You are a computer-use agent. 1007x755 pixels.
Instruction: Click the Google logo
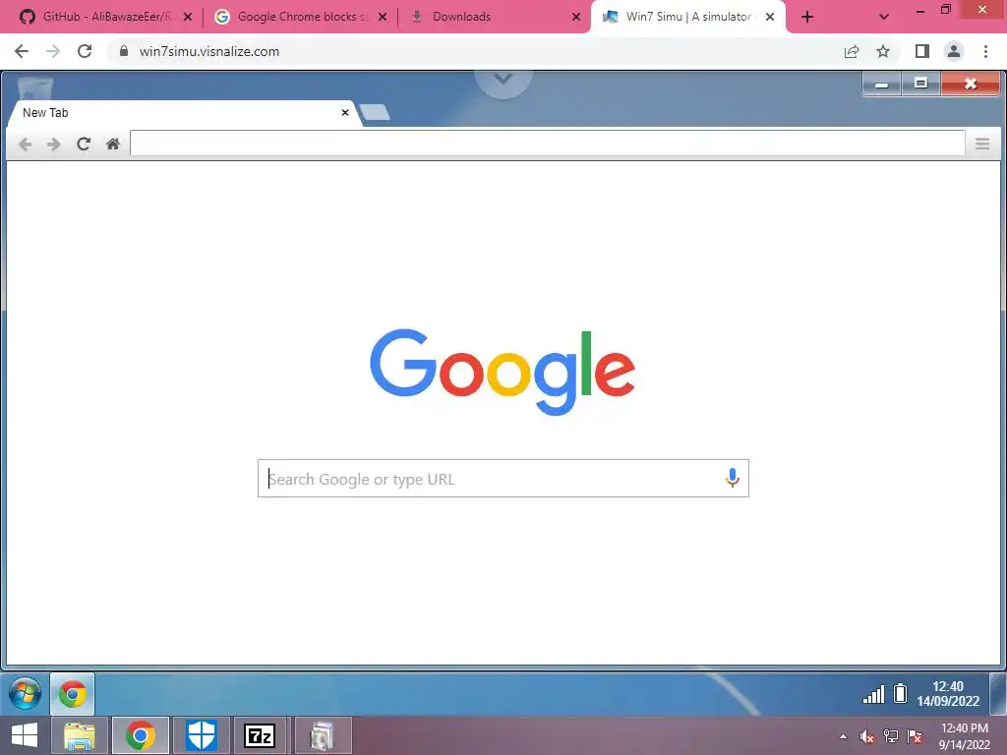click(x=503, y=372)
